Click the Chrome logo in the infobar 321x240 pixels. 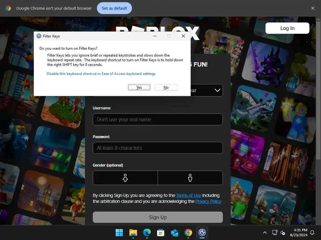(8, 8)
